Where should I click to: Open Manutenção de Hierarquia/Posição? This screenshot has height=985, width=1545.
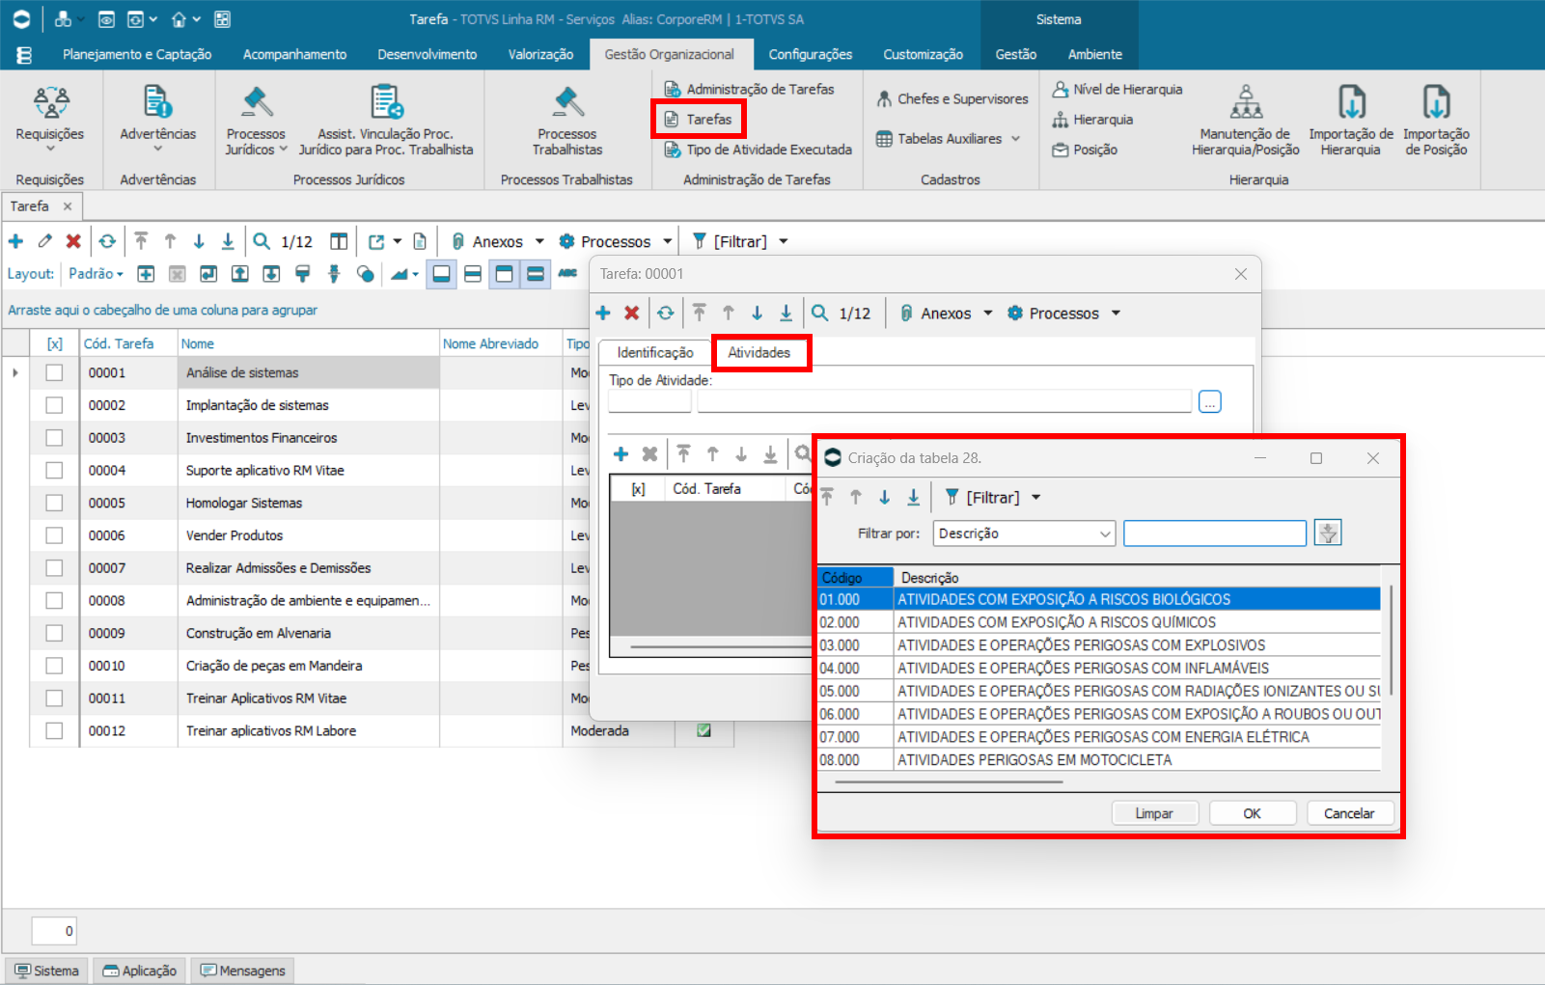1246,102
